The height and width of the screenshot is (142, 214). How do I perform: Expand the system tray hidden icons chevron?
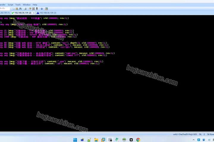[x=193, y=140]
